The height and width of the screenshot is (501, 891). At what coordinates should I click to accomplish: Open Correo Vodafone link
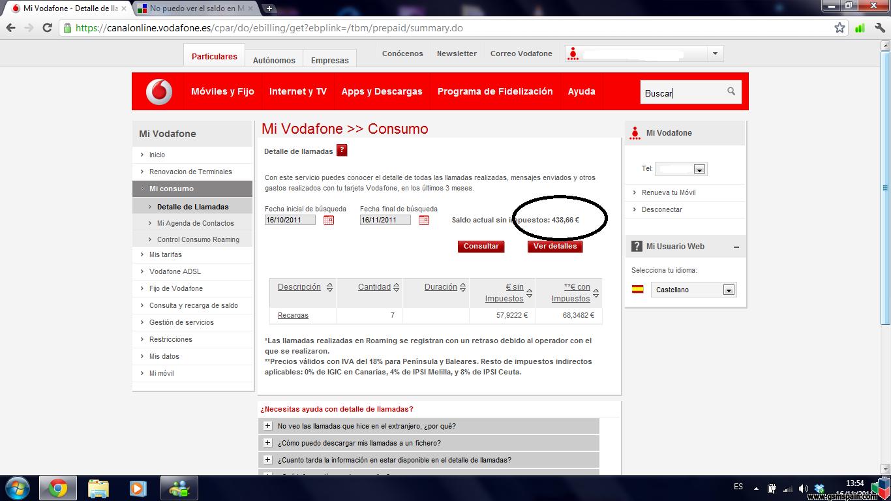521,53
